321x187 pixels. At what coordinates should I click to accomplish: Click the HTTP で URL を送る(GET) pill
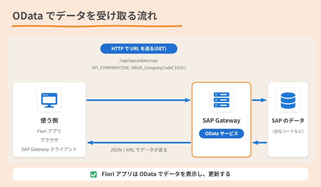[139, 49]
